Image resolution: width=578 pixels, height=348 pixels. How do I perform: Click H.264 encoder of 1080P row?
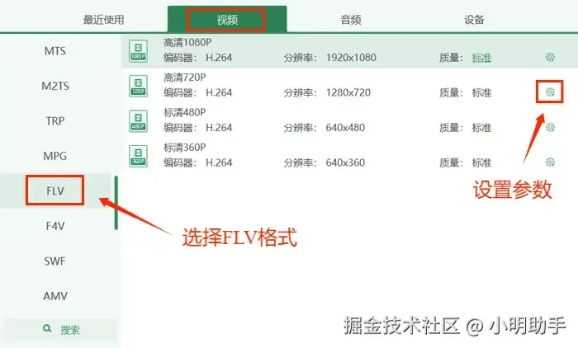[219, 58]
